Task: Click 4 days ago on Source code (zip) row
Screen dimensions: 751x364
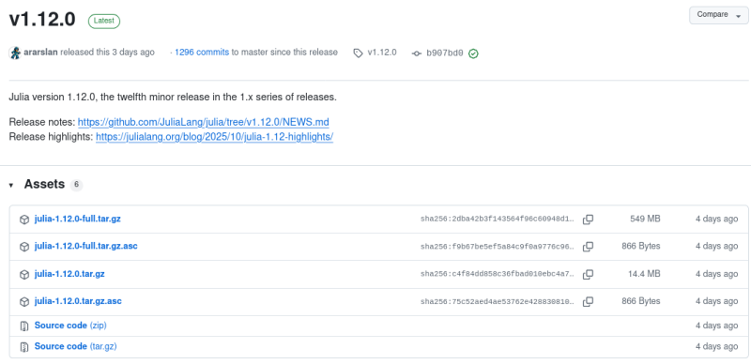Action: pyautogui.click(x=716, y=326)
